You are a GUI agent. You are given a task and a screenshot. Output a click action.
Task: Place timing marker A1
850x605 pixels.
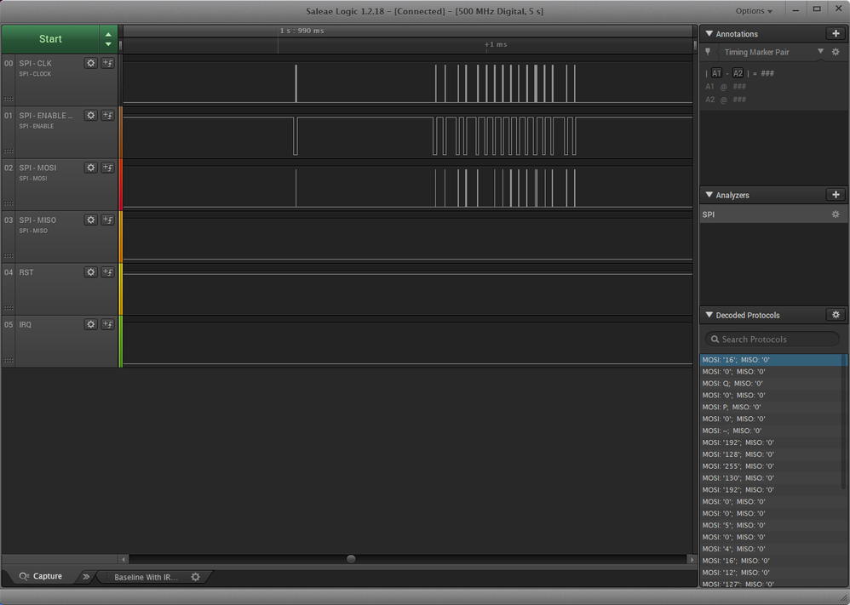tap(716, 73)
